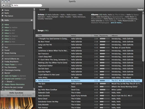Click the note icon beside Electro Nu-Jazz Lounge
This screenshot has width=145, height=109.
[2, 87]
